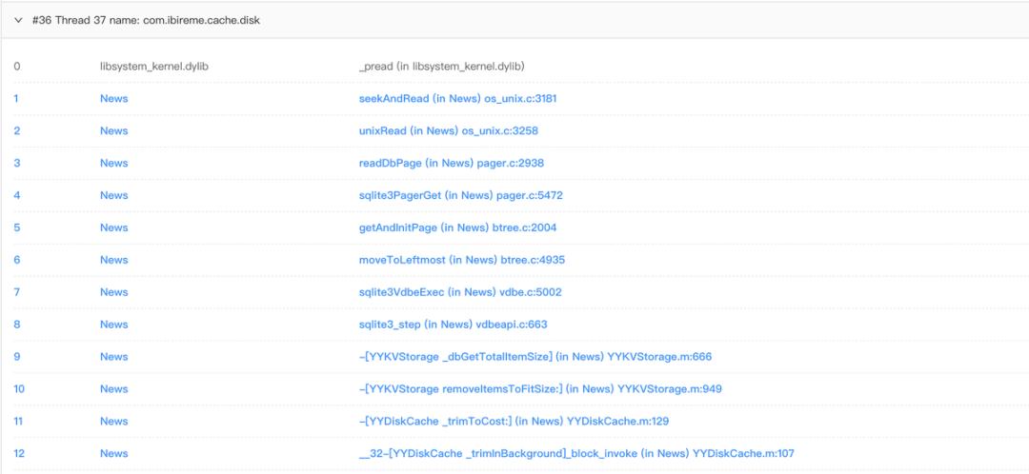1029x474 pixels.
Task: Click News module in sqlite3_step row
Action: click(114, 324)
